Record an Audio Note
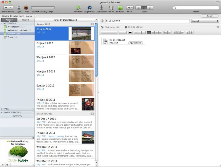Viewport: 221px width, 167px height. [x=101, y=8]
